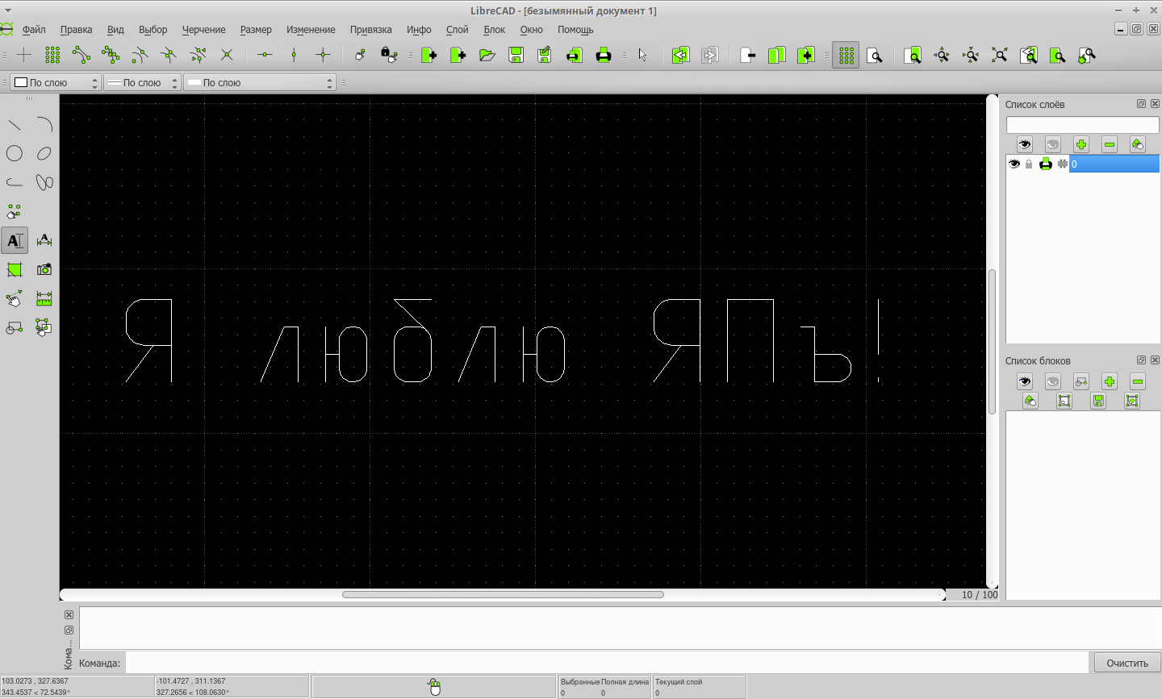The width and height of the screenshot is (1162, 699).
Task: Toggle grid display button in toolbar
Action: 846,55
